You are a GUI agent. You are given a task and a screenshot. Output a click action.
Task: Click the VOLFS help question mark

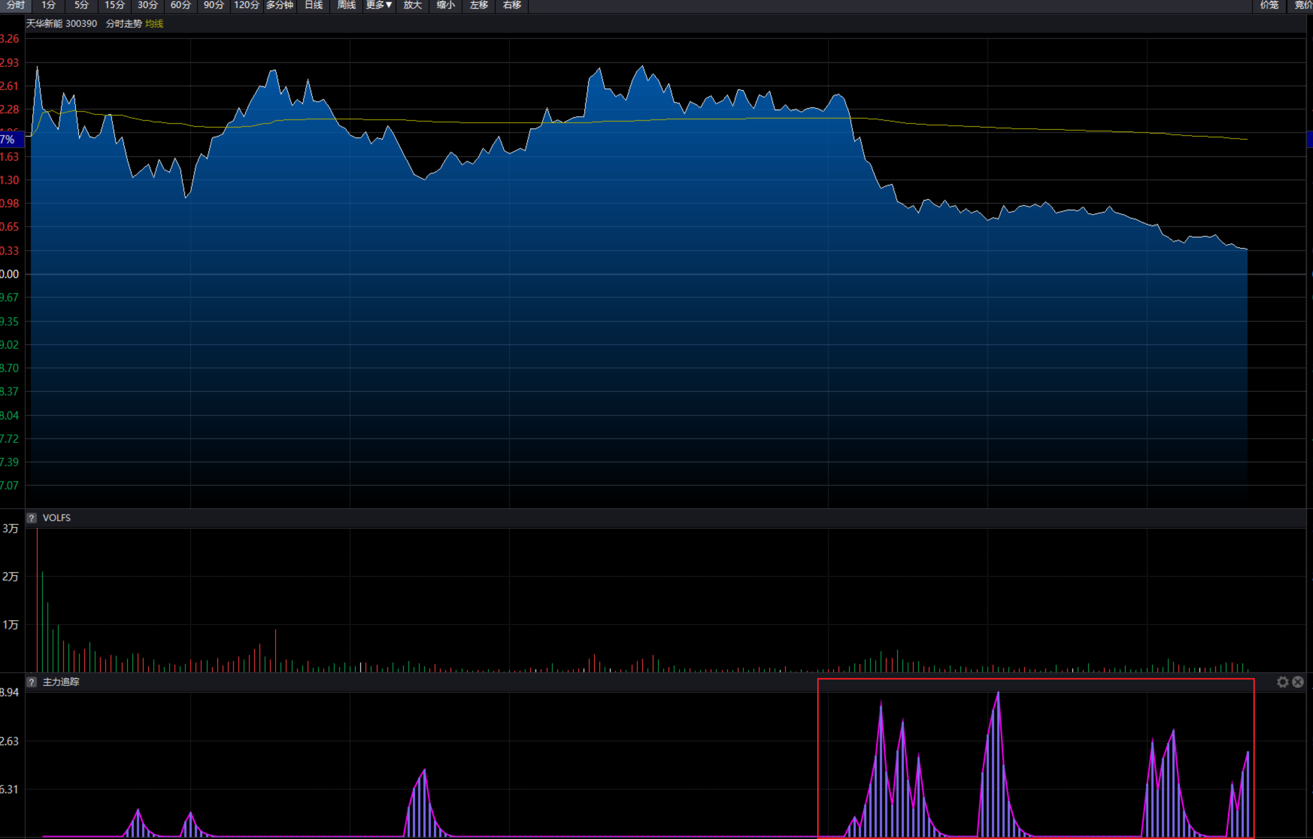[32, 518]
